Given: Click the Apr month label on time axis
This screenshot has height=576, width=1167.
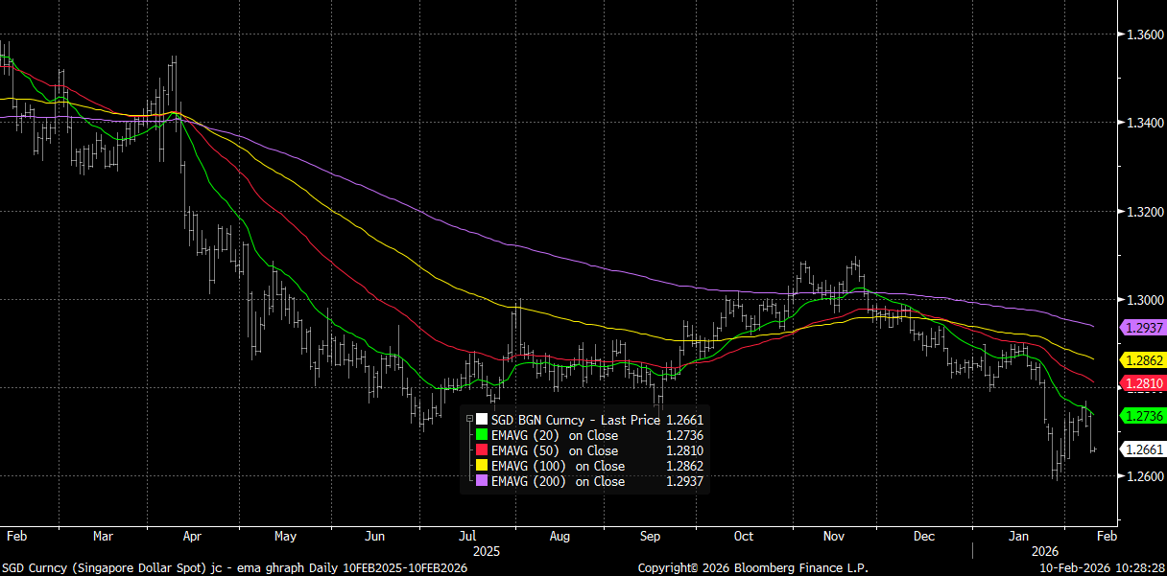Looking at the screenshot, I should (191, 537).
